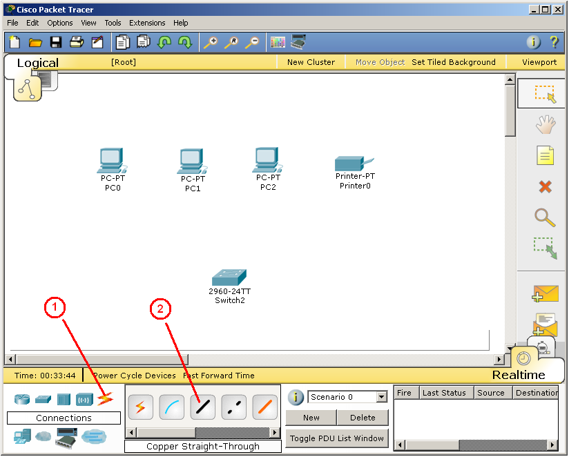
Task: Open the Activity Wizard icon
Action: click(97, 42)
